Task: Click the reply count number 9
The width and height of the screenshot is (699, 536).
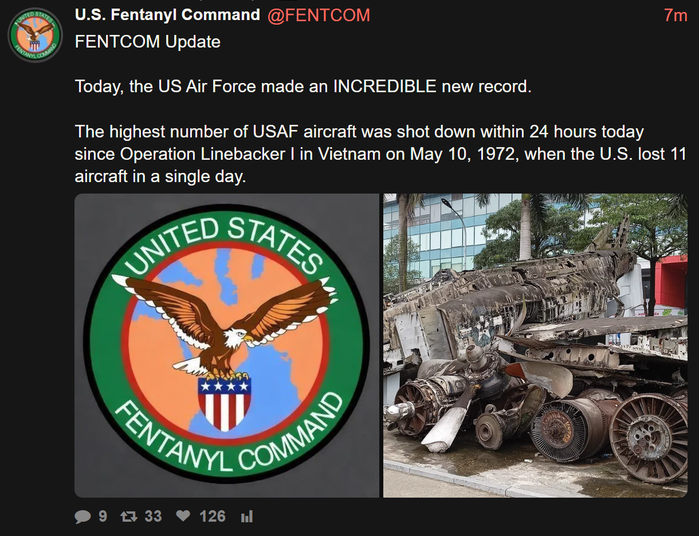Action: pyautogui.click(x=103, y=517)
